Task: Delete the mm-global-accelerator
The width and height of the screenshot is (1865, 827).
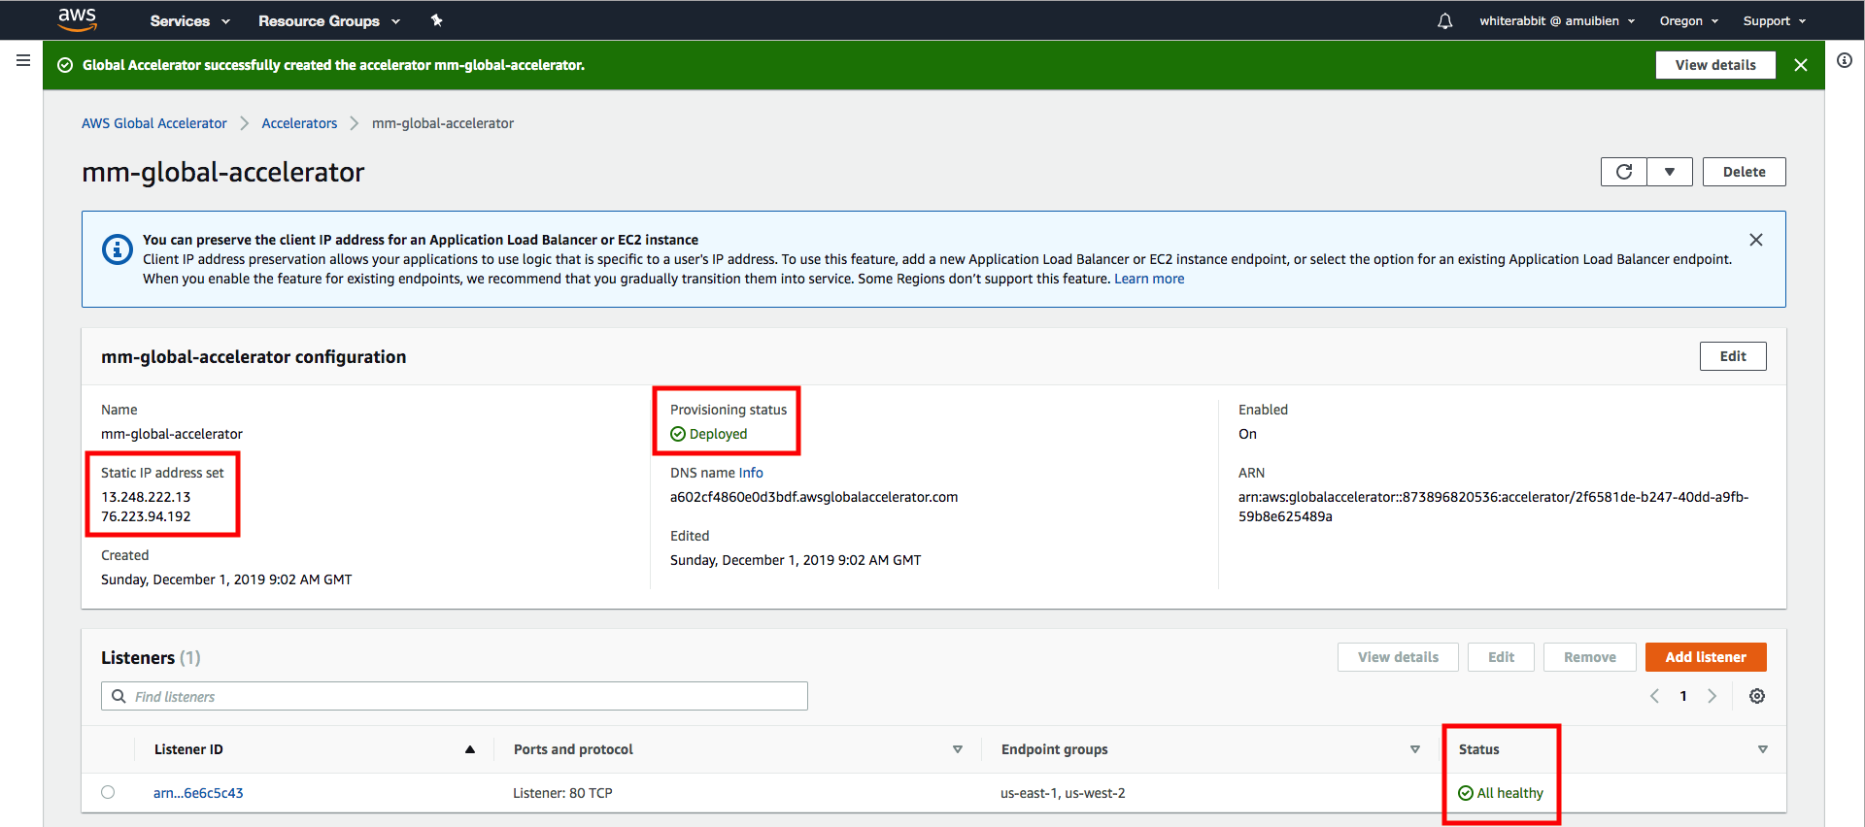Action: 1745,172
